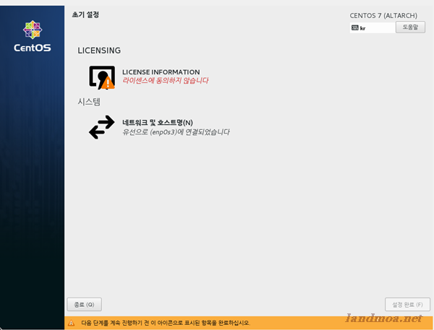Select the kr keyboard layout field
The height and width of the screenshot is (330, 434).
click(x=373, y=27)
